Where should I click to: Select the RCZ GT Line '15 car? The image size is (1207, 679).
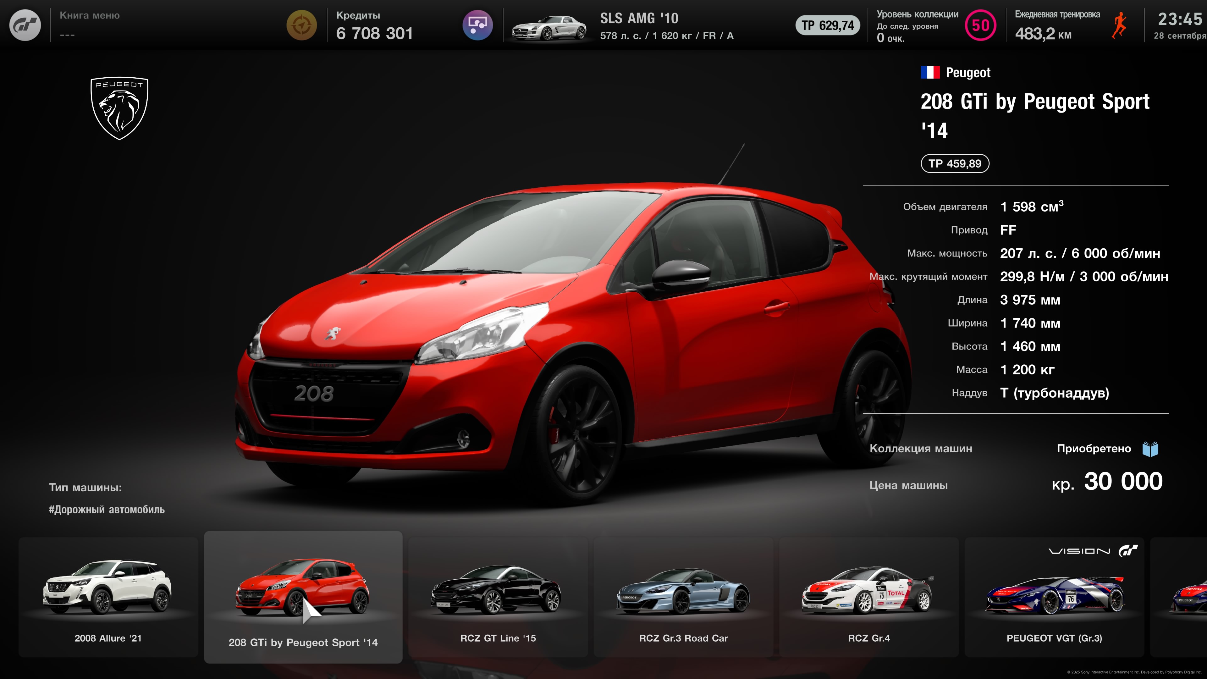click(498, 597)
